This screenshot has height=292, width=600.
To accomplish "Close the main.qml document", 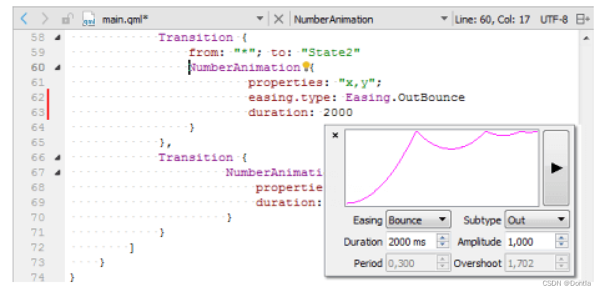I will click(x=279, y=19).
